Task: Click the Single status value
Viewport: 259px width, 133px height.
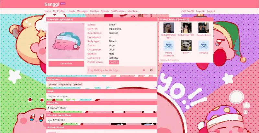Action: (112, 25)
